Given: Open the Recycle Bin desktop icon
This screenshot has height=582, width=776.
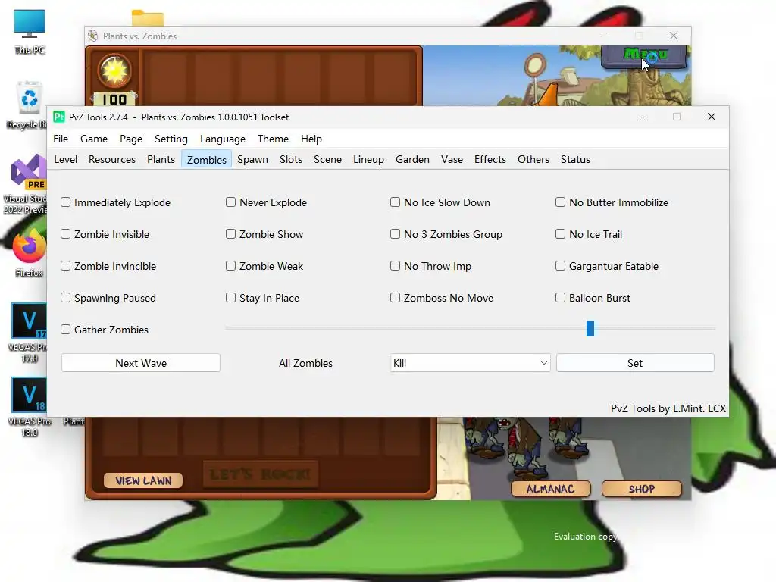Looking at the screenshot, I should click(29, 105).
